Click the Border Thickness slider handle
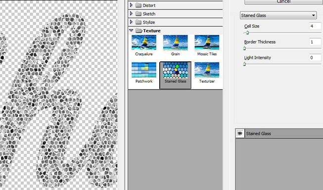The image size is (323, 190). 244,48
